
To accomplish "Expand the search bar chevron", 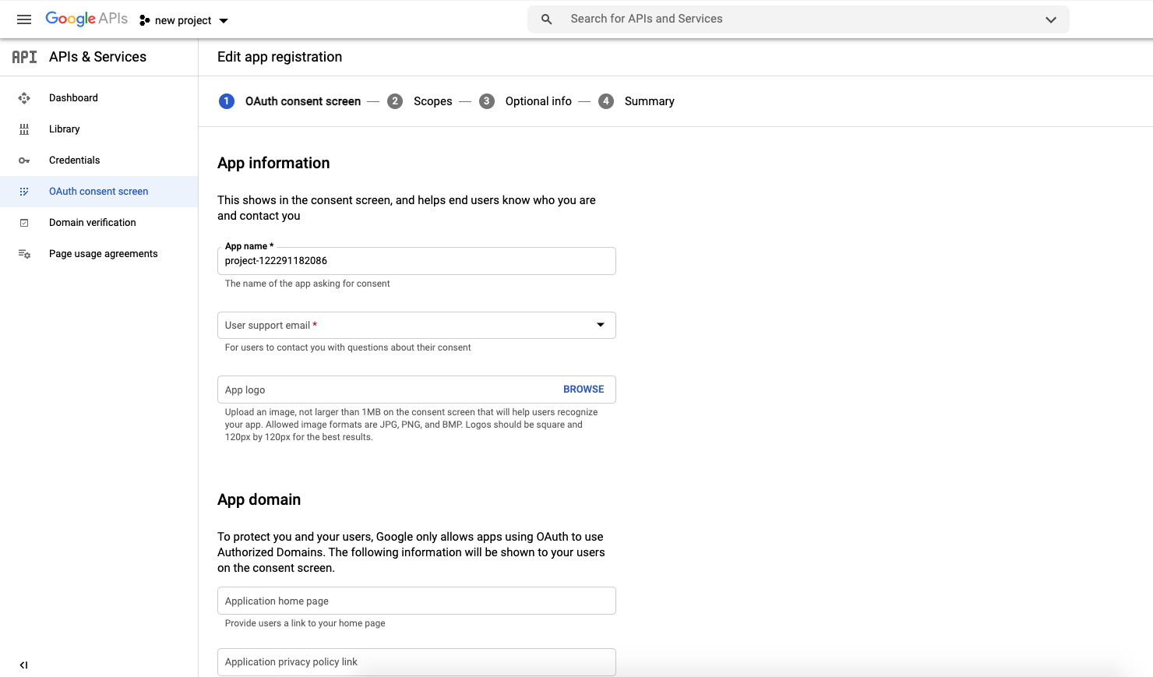I will pos(1050,19).
